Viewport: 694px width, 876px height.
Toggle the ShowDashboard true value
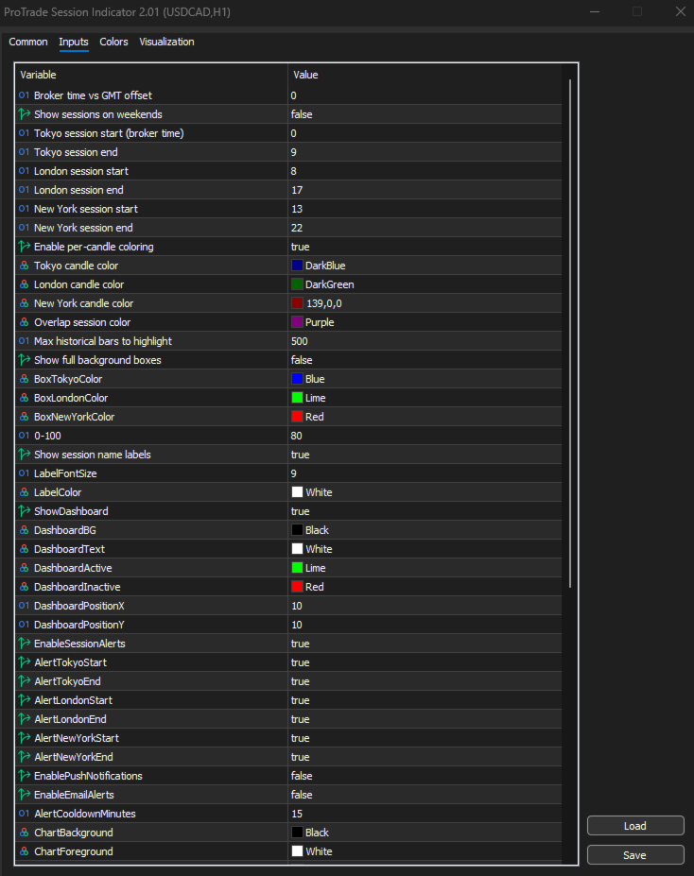424,511
